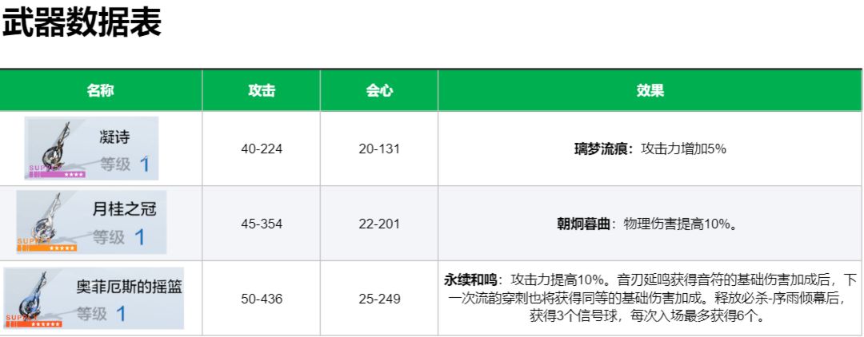
Task: Click the 永续和鸣 effect name
Action: click(x=470, y=280)
